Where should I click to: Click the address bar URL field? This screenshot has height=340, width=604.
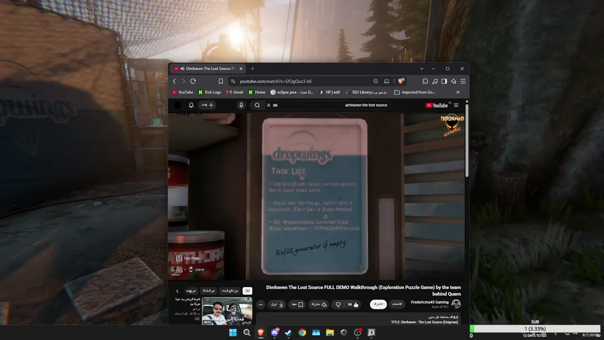click(302, 81)
